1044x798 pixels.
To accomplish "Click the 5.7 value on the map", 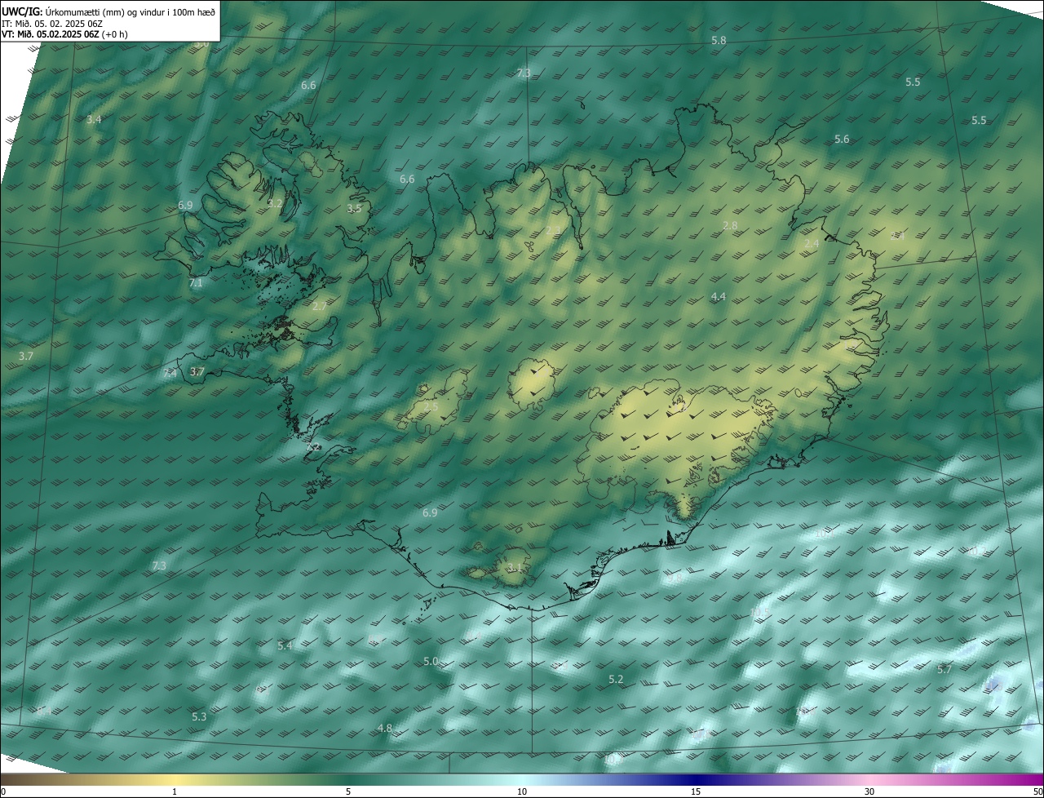I will pyautogui.click(x=944, y=669).
